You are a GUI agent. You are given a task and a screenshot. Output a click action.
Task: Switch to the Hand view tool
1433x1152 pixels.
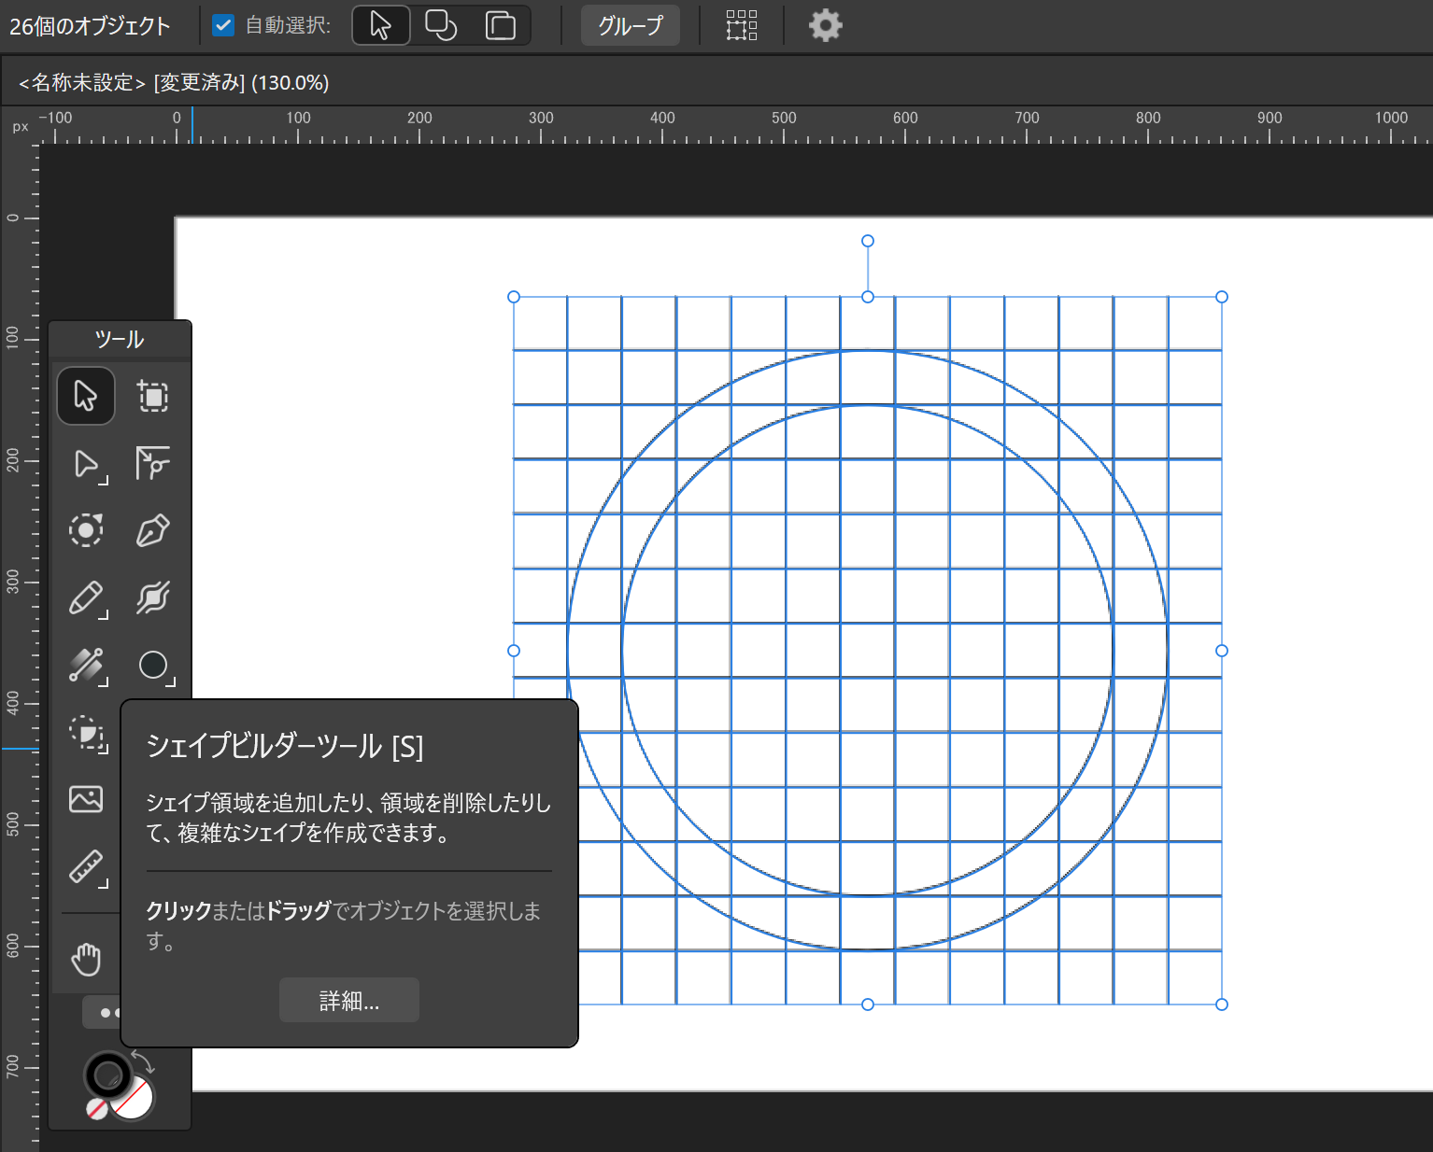pos(86,959)
